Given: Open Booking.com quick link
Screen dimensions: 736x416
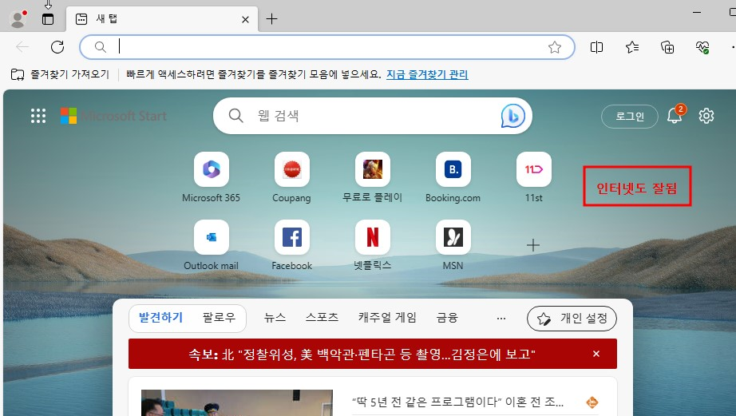Looking at the screenshot, I should tap(453, 177).
